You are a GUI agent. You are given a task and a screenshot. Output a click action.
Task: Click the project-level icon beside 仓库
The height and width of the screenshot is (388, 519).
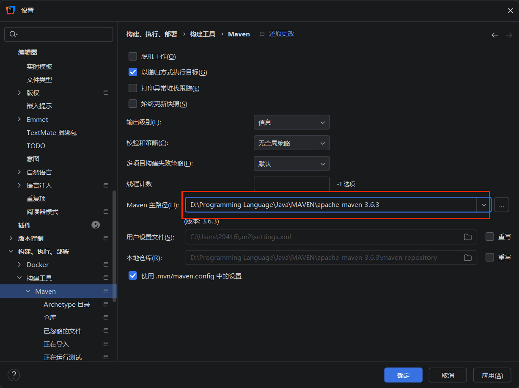[x=106, y=317]
